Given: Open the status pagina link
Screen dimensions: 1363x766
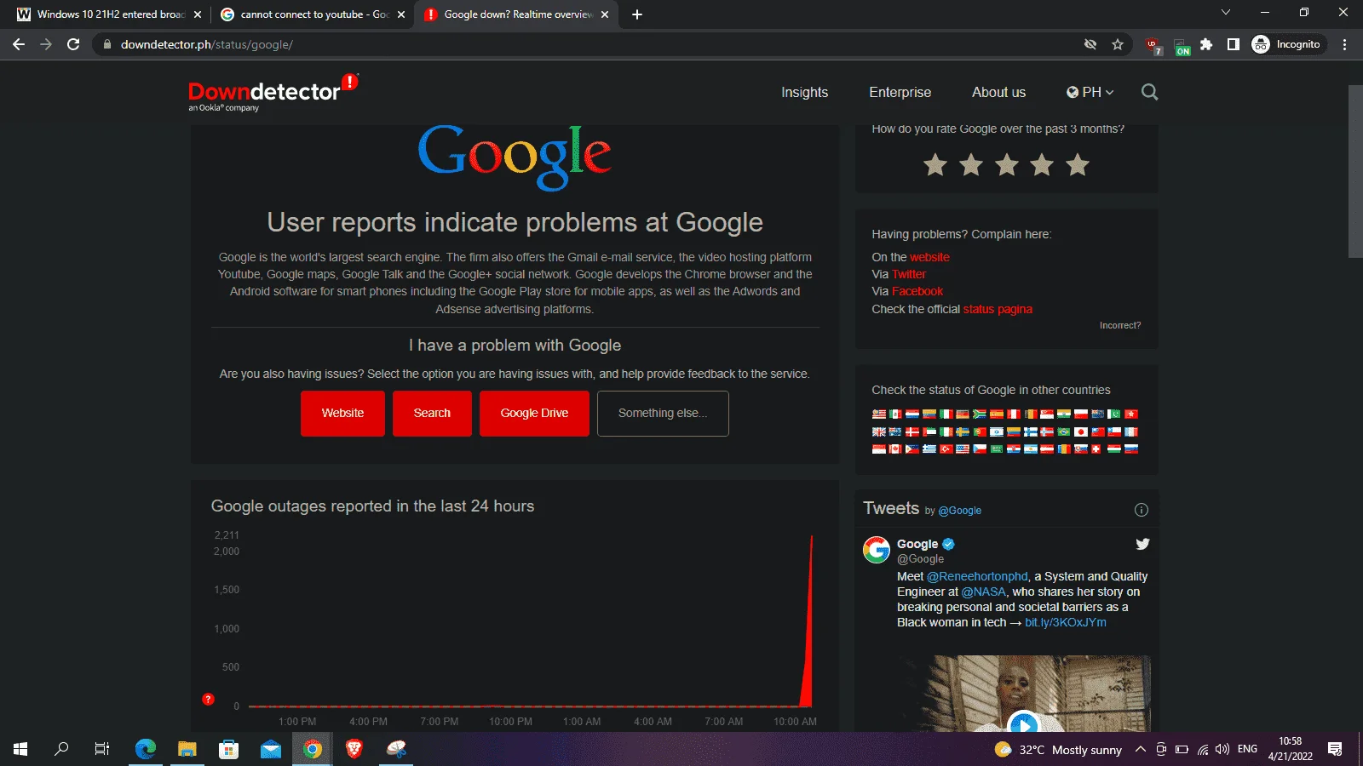Looking at the screenshot, I should click(x=998, y=309).
